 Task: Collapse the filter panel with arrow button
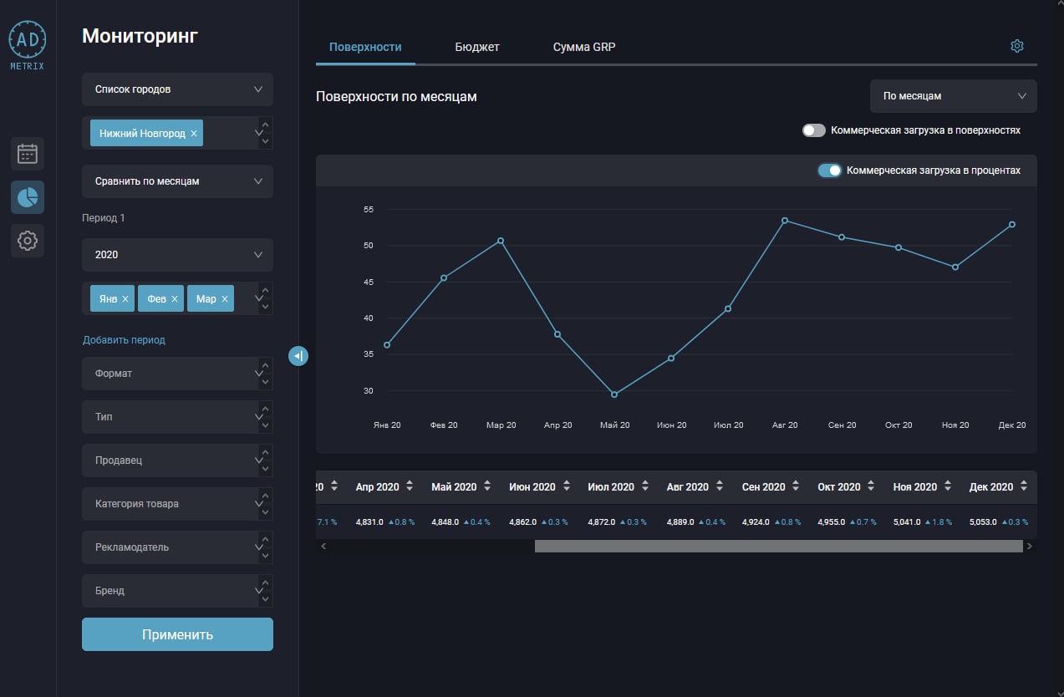[298, 356]
